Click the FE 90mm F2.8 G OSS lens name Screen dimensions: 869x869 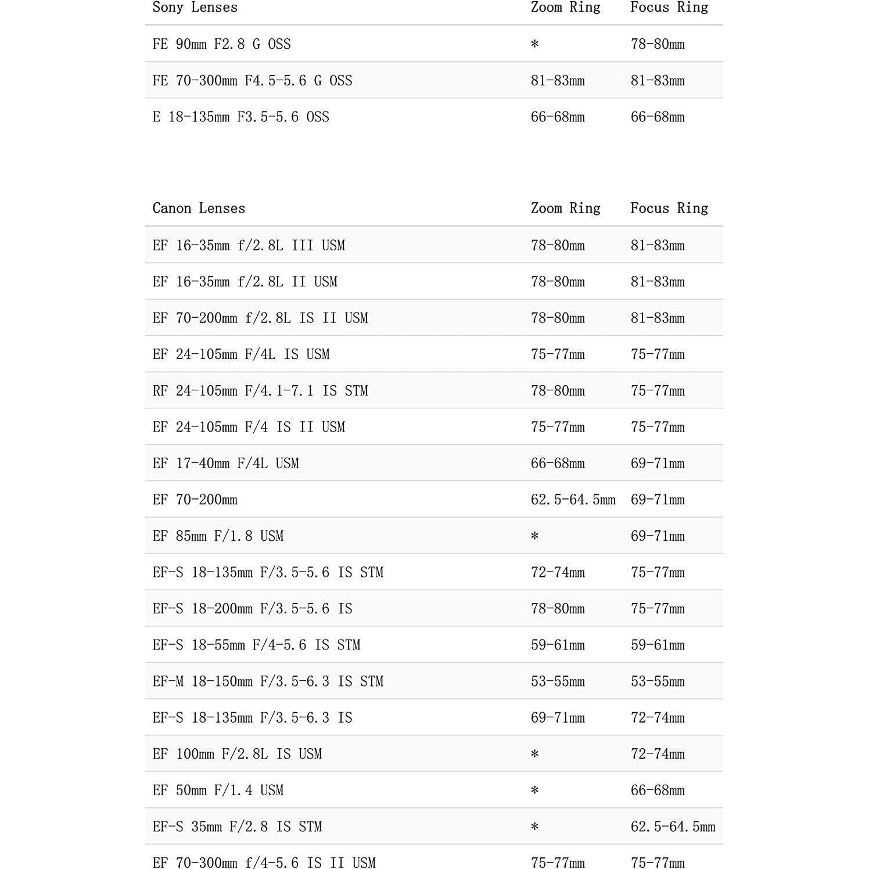tap(221, 44)
